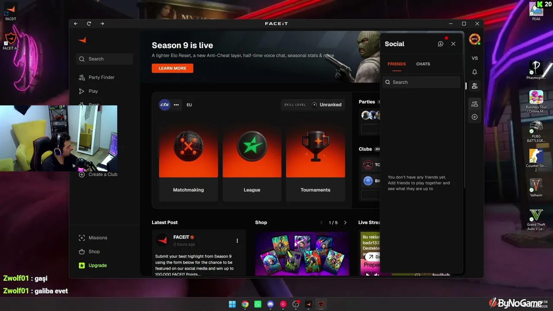
Task: Open Party Finder from sidebar menu
Action: [102, 77]
